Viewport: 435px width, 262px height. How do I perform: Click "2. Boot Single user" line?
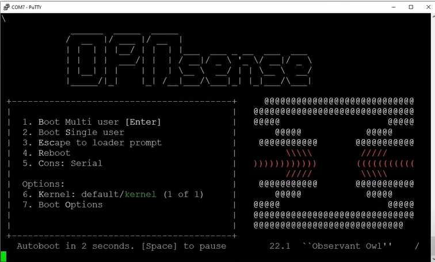point(73,132)
